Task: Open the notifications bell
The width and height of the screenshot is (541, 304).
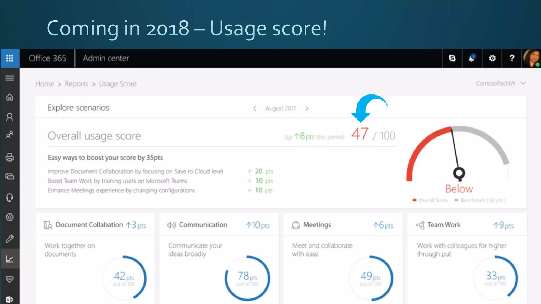Action: coord(472,58)
